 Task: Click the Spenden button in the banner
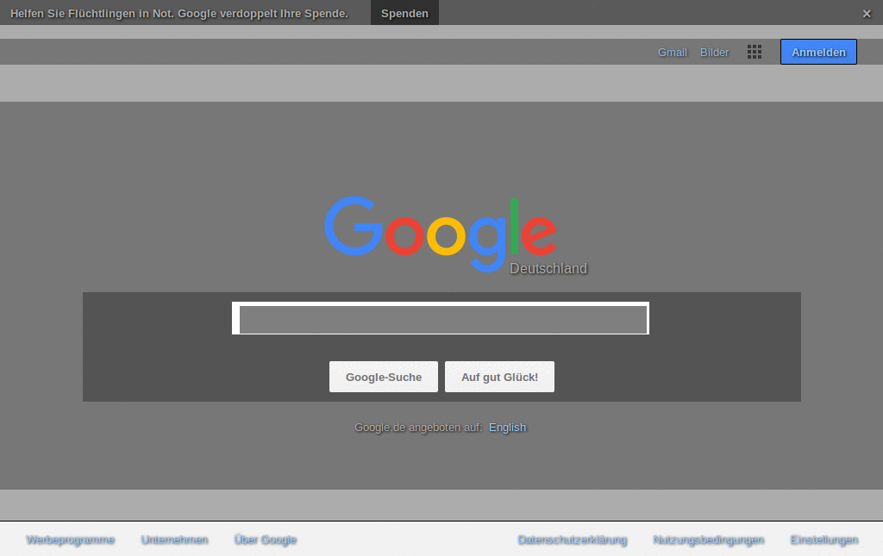(404, 13)
